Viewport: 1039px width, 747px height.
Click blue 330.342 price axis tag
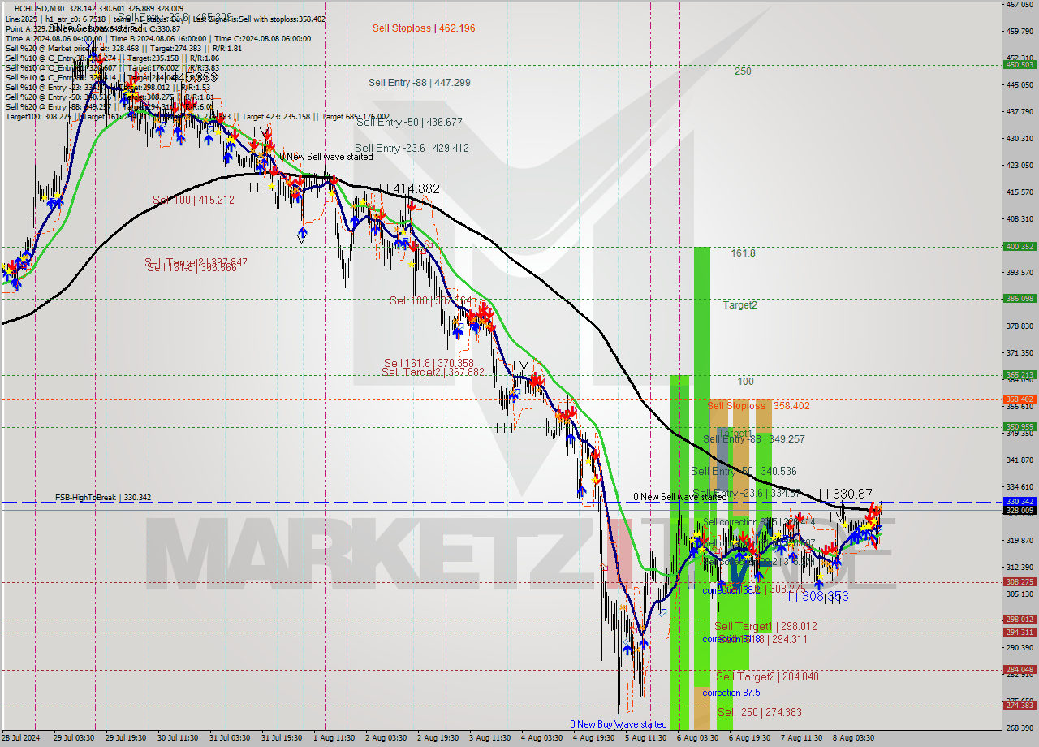click(x=1020, y=502)
